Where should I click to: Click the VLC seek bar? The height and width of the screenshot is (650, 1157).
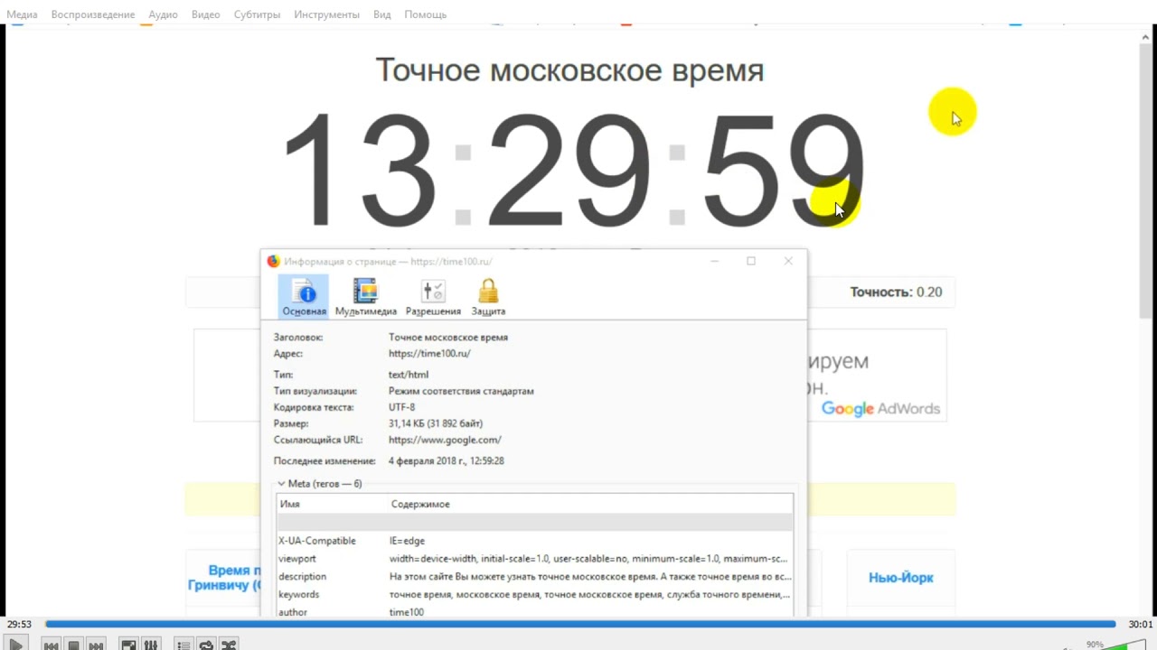[x=580, y=624]
